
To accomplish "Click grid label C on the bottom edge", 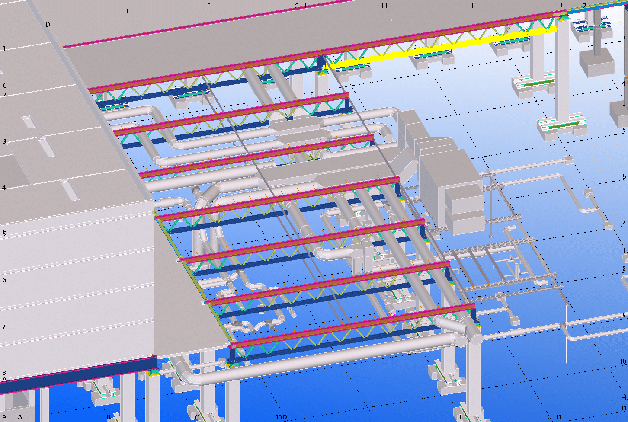I will pos(197,417).
